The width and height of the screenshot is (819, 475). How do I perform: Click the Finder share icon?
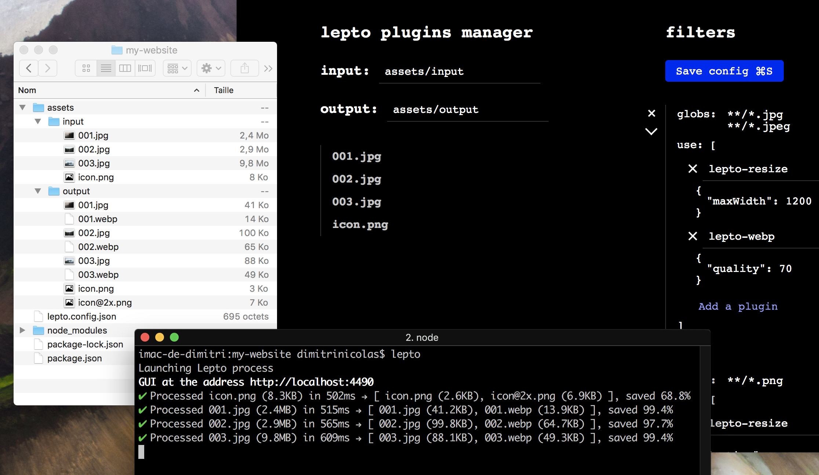point(245,68)
